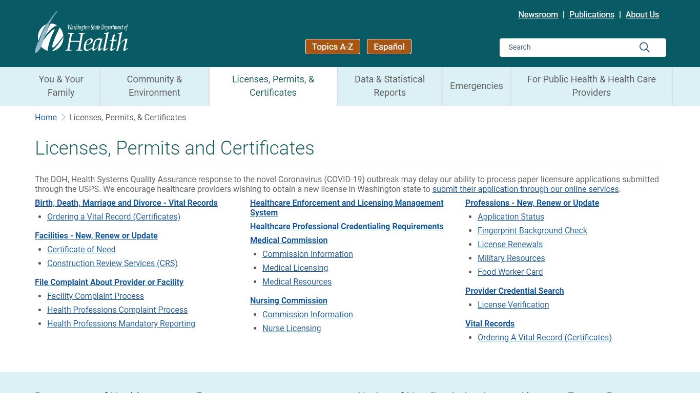This screenshot has height=393, width=700.
Task: Open the Fingerprint Background Check link
Action: coord(532,231)
